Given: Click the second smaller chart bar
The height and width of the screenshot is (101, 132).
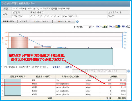Looking at the screenshot, I should (x=42, y=47).
